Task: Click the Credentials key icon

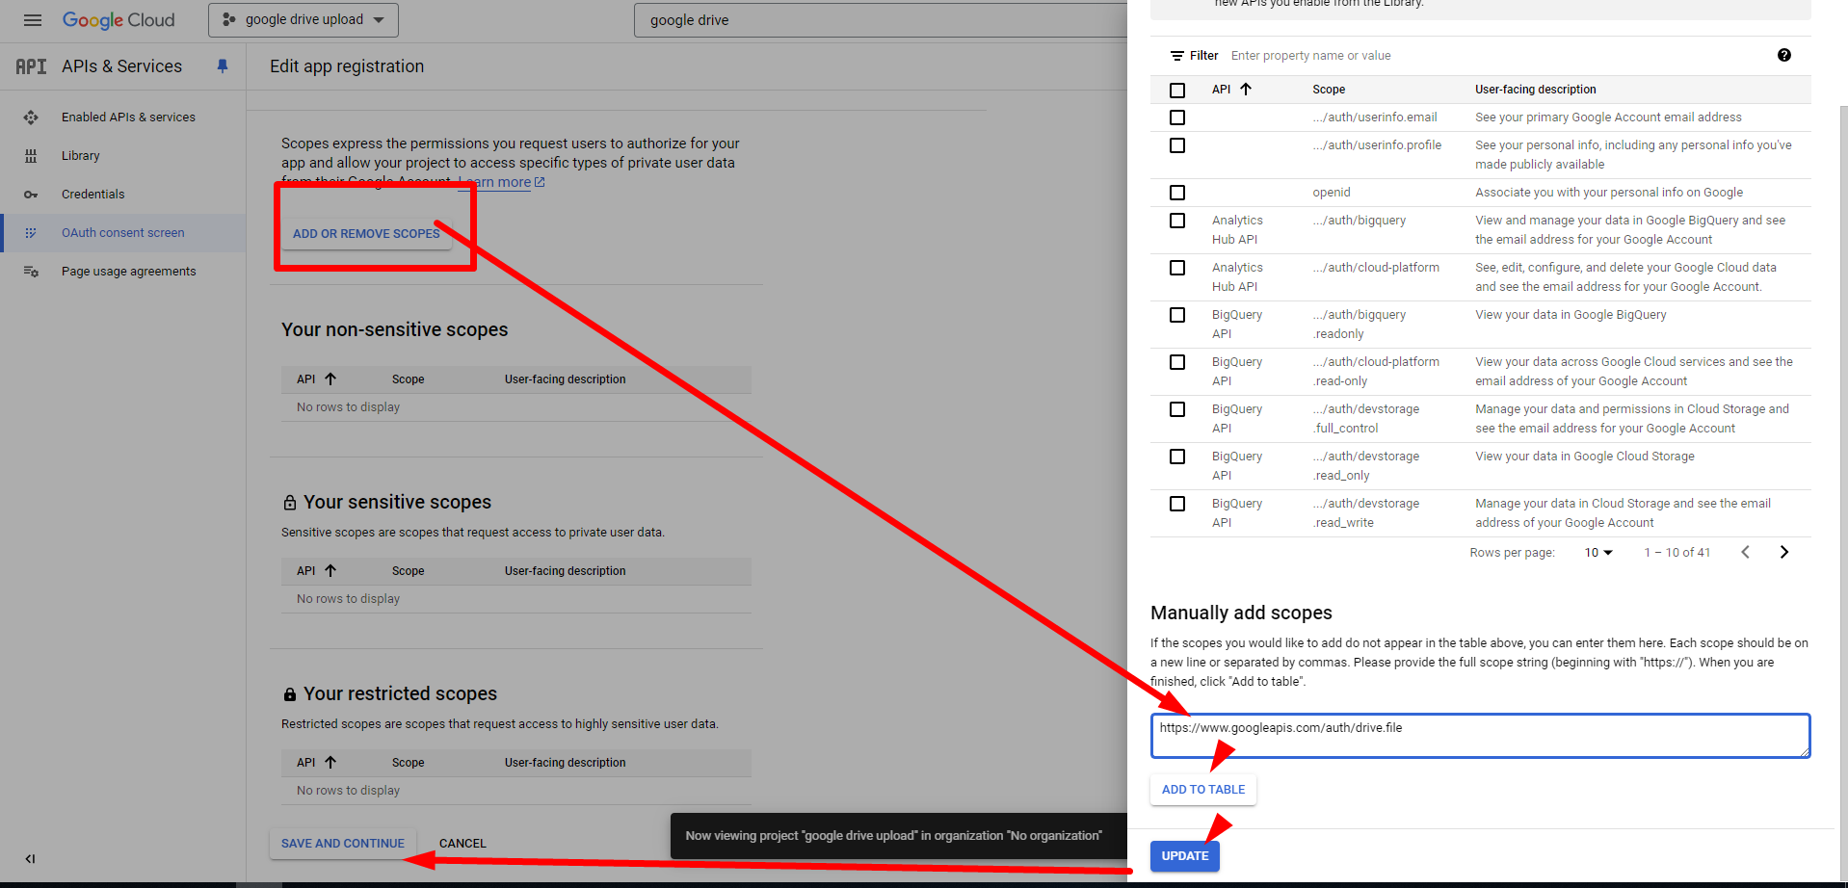Action: click(x=31, y=195)
